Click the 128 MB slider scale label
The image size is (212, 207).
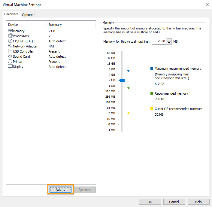pos(110,102)
